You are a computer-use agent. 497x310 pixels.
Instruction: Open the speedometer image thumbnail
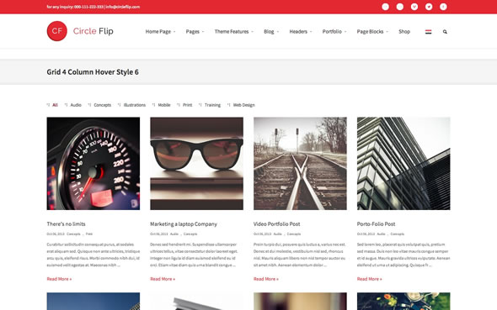tap(94, 163)
